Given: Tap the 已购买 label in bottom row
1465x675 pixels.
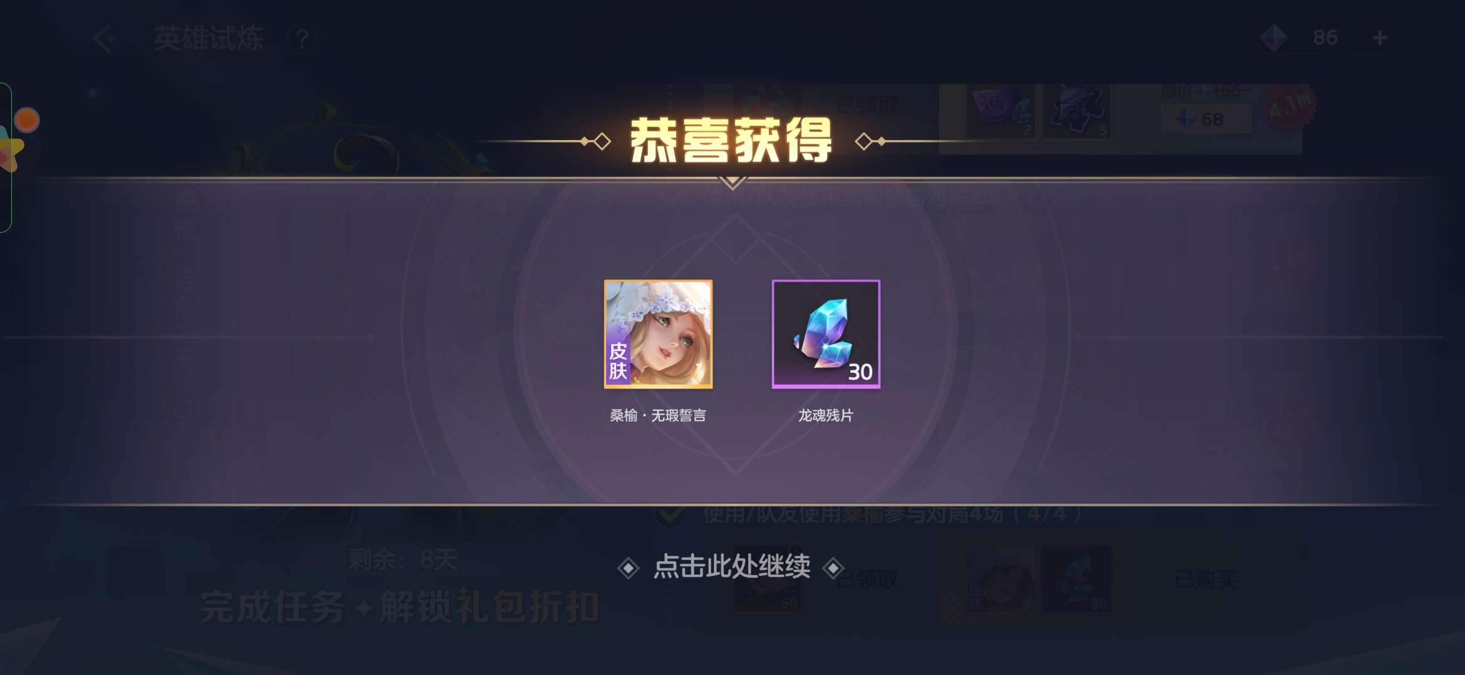Looking at the screenshot, I should pyautogui.click(x=1205, y=580).
